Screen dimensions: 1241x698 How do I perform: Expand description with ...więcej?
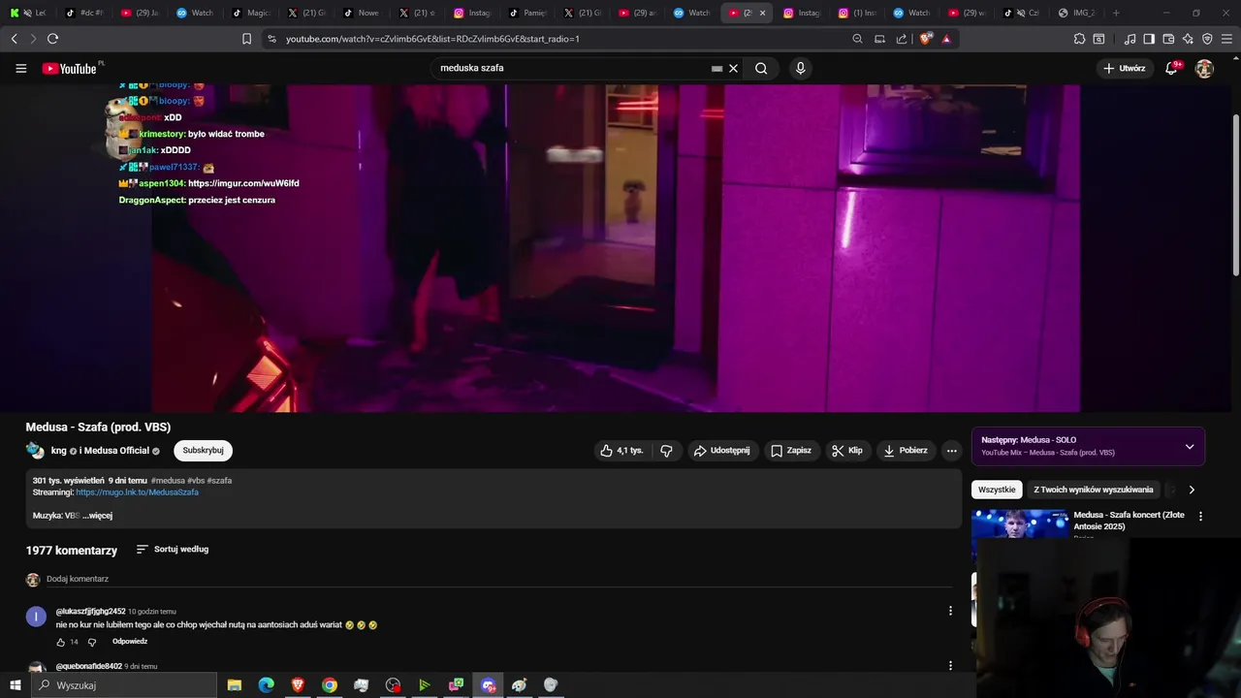[x=97, y=516]
